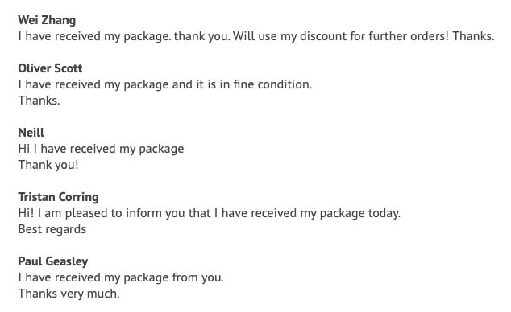The width and height of the screenshot is (511, 312).
Task: Select the name Paul Geasley
Action: coord(53,261)
